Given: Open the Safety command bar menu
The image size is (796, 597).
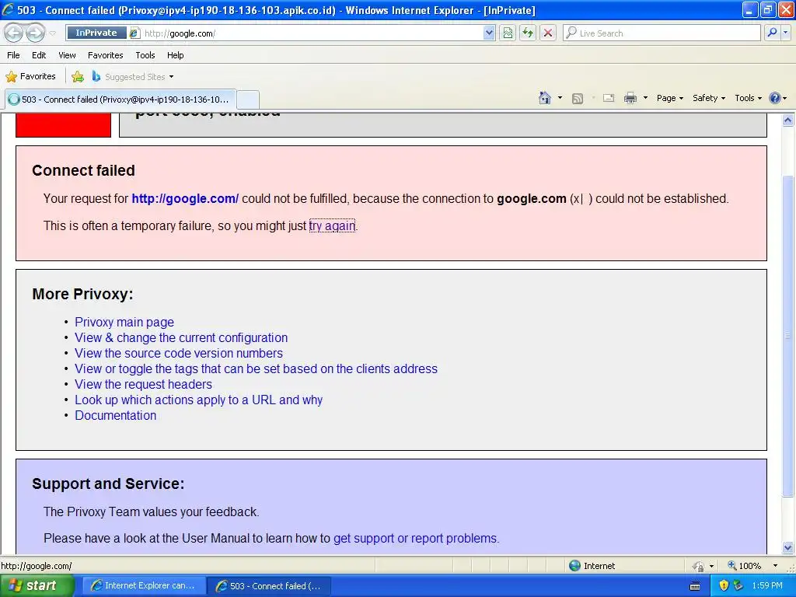Looking at the screenshot, I should tap(709, 99).
